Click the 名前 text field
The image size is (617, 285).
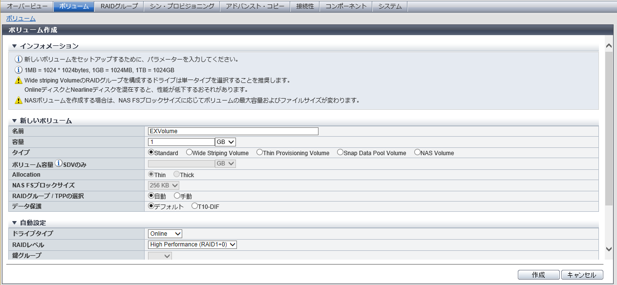pos(233,131)
